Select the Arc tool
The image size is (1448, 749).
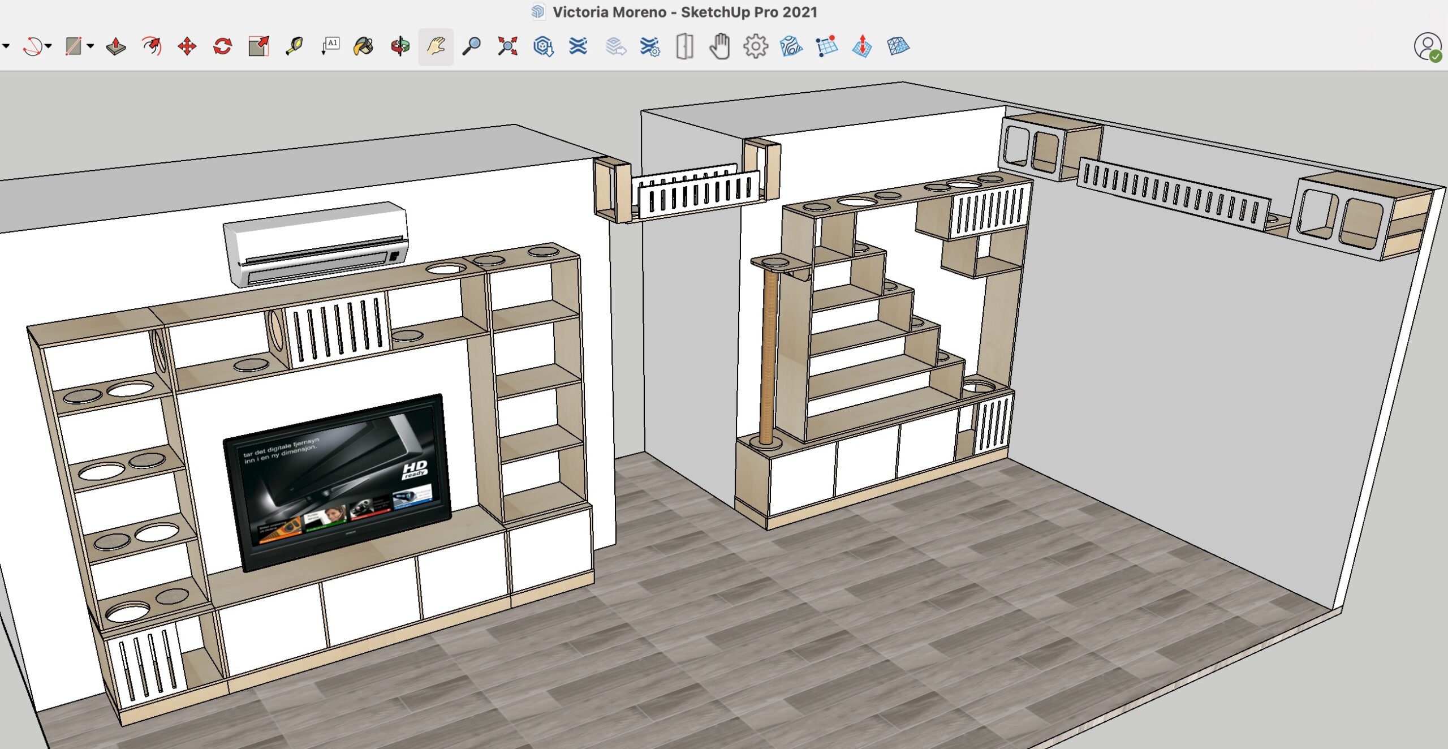pos(32,46)
